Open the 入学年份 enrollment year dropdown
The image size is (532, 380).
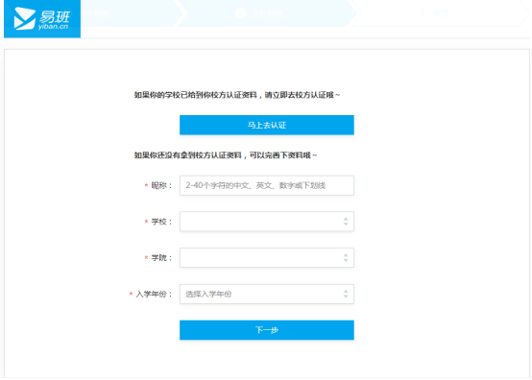[267, 294]
